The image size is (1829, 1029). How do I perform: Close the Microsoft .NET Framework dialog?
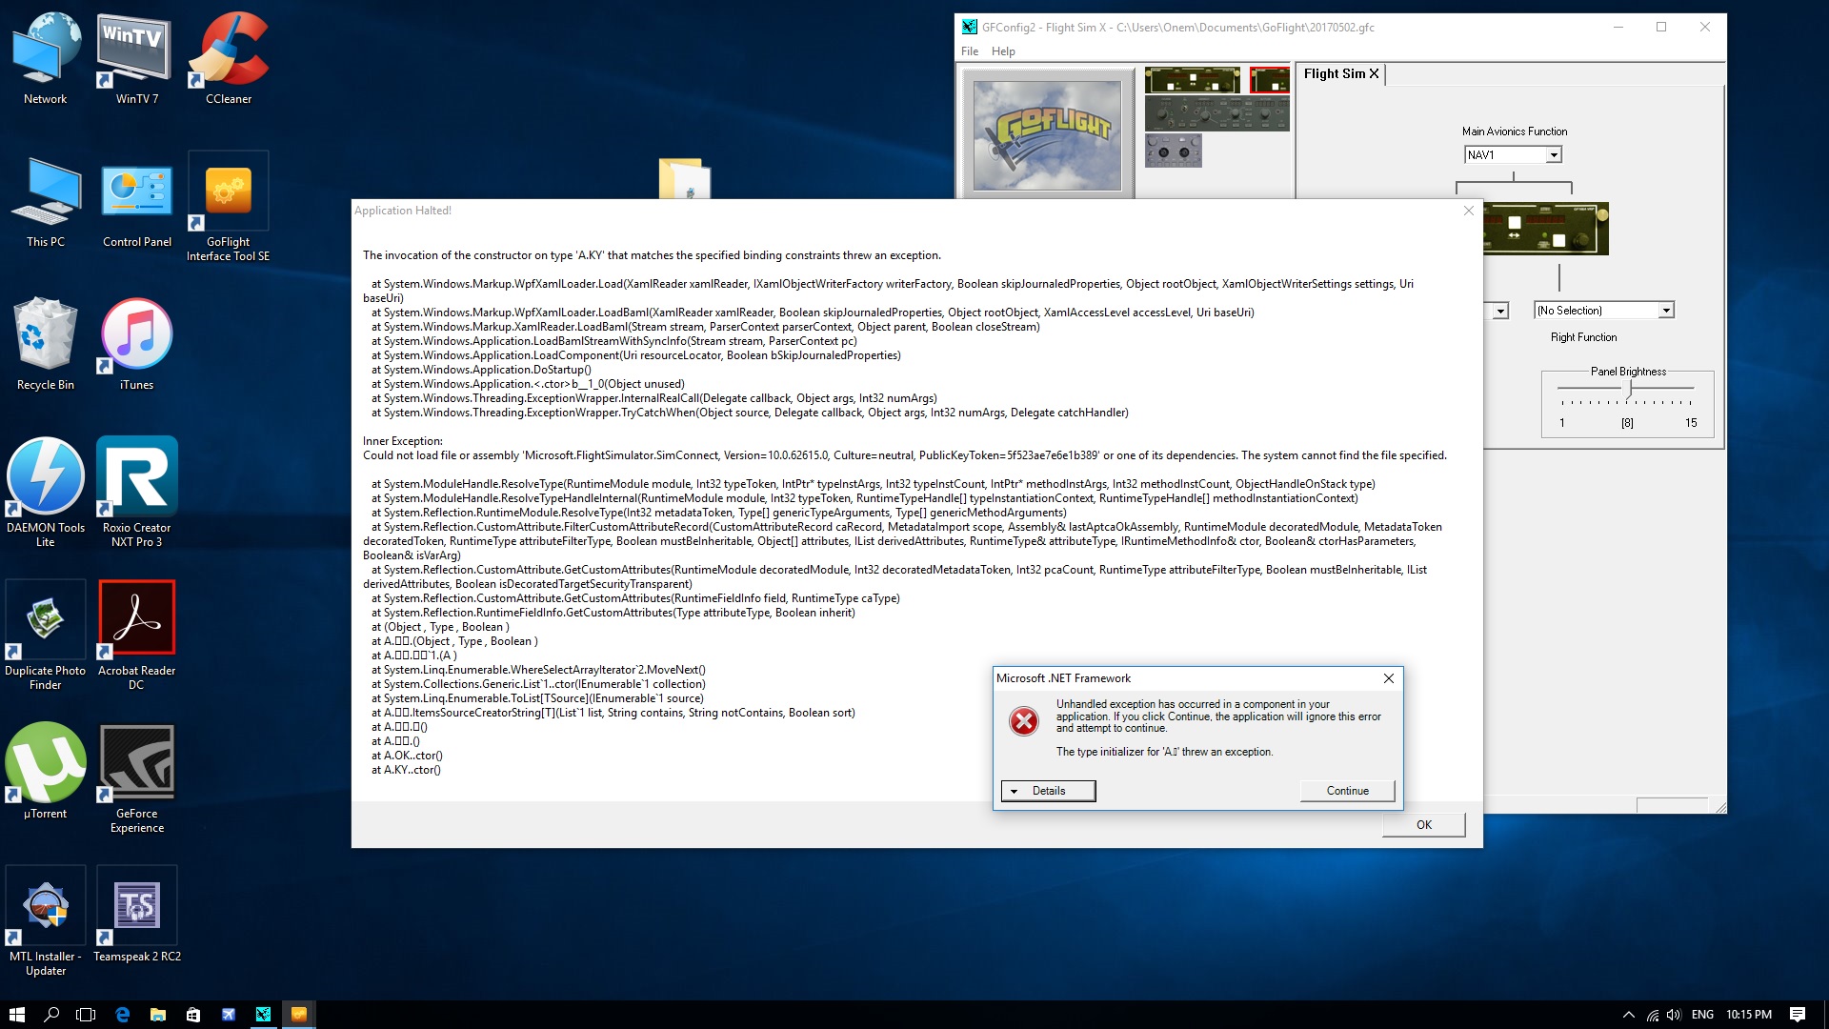[x=1388, y=678]
